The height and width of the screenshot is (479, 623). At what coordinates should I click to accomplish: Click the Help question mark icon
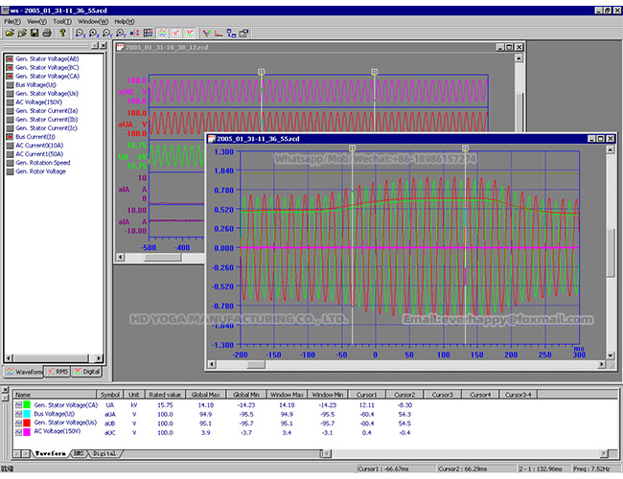[63, 33]
